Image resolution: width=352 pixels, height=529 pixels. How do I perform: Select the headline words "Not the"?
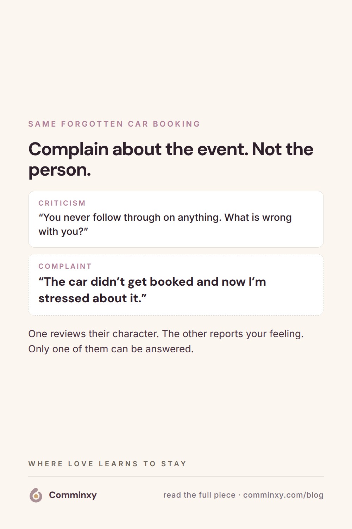tap(283, 149)
